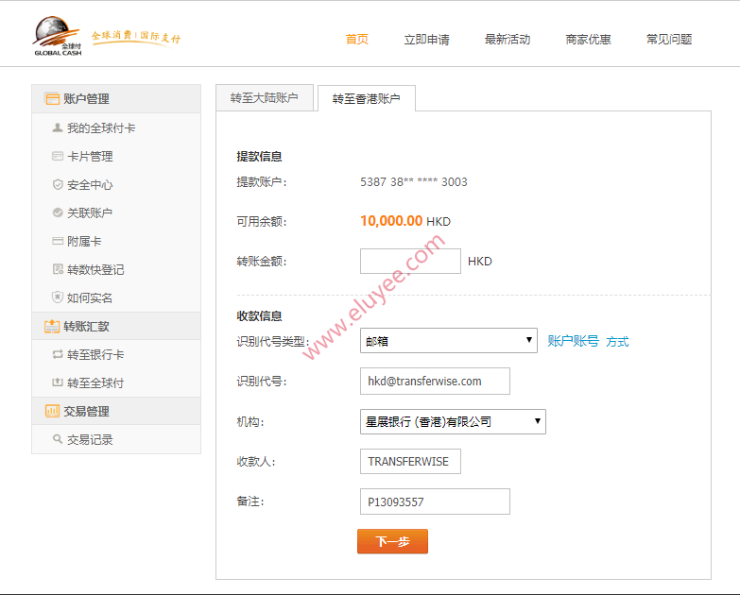Open 立即申请 in top navigation
This screenshot has height=595, width=740.
click(x=426, y=39)
